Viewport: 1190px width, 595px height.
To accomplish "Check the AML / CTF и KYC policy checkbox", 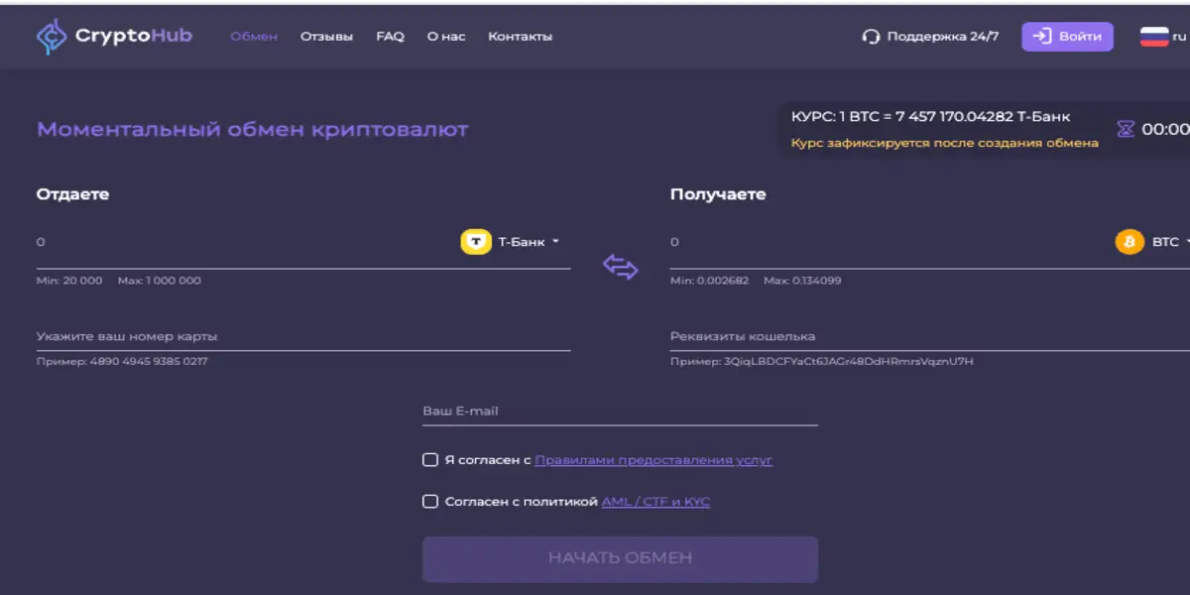I will (429, 501).
